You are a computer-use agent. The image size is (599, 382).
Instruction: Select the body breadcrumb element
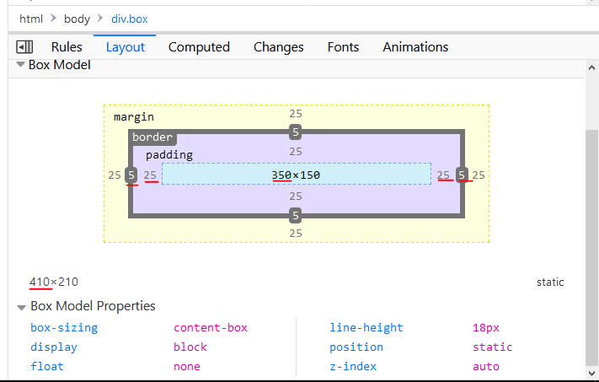tap(77, 19)
